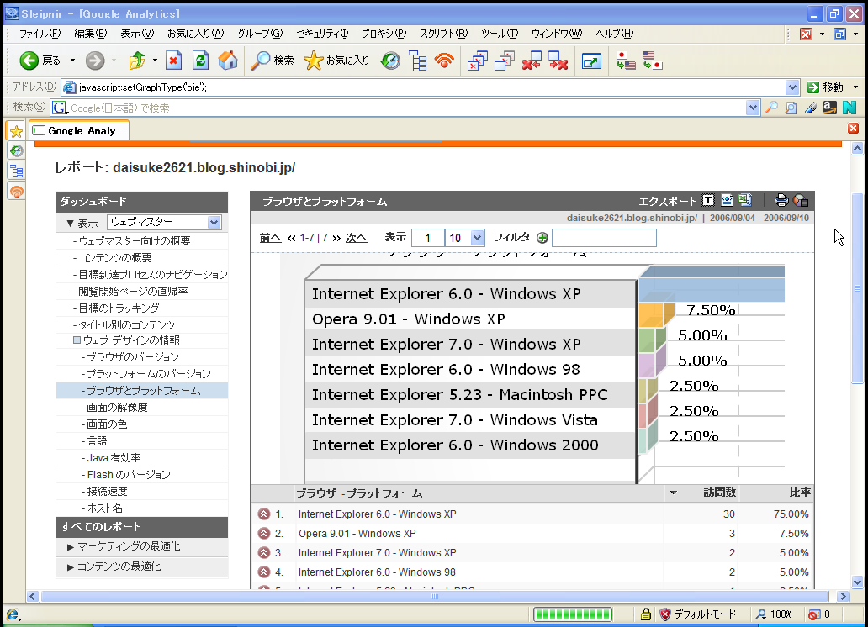Click the red arrow icon in row 1
The image size is (868, 627).
[x=264, y=514]
